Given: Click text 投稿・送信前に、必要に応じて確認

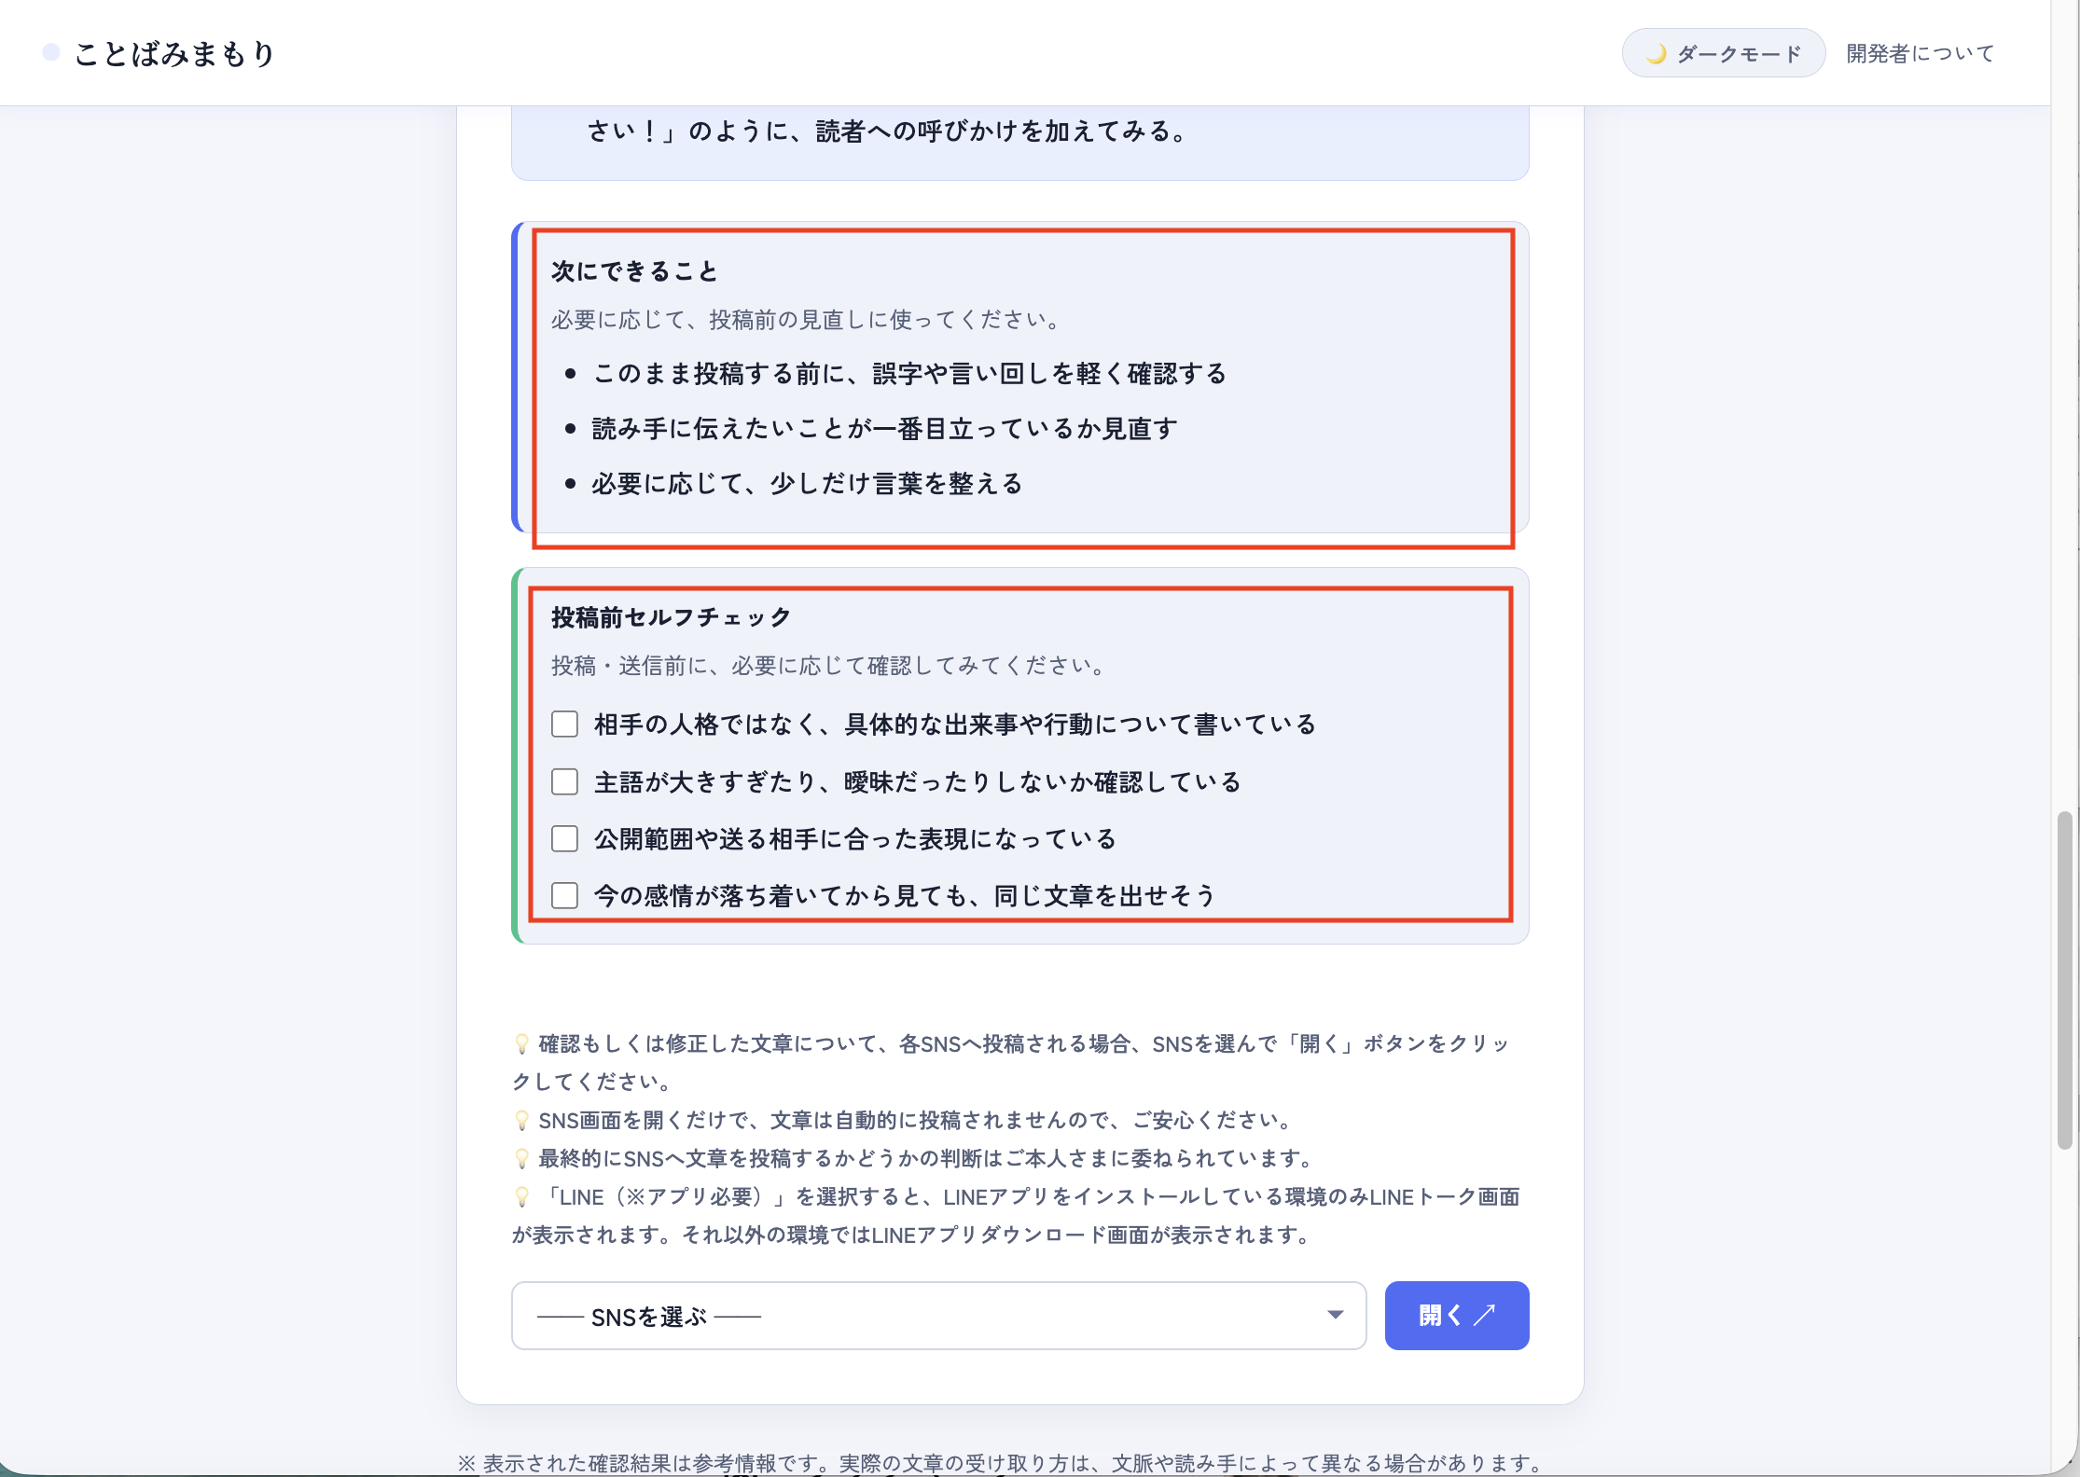Looking at the screenshot, I should point(828,666).
